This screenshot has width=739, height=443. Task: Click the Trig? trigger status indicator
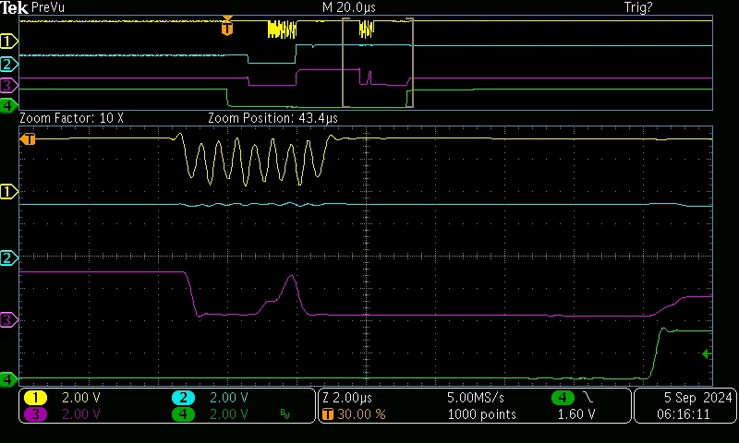coord(638,7)
